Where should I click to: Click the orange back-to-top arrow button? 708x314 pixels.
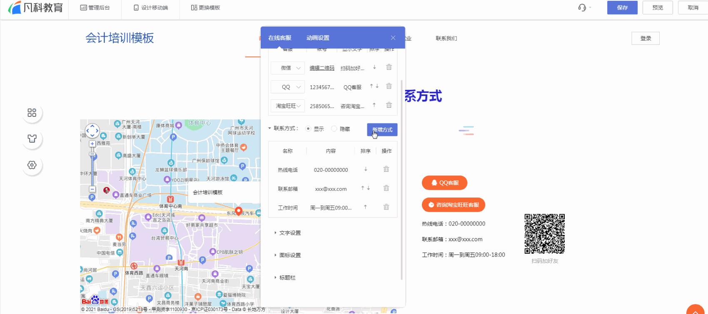[696, 310]
